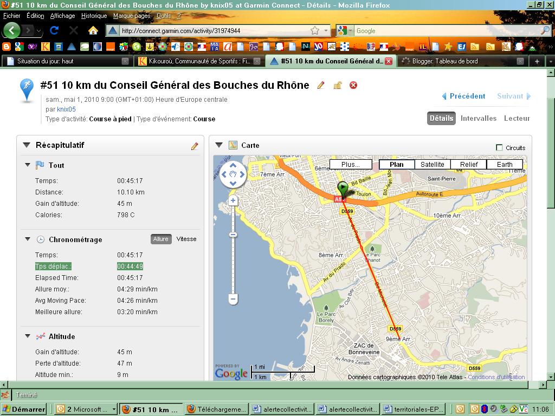Switch to the Kikouroù tab
Screen dimensions: 555x416
[199, 61]
